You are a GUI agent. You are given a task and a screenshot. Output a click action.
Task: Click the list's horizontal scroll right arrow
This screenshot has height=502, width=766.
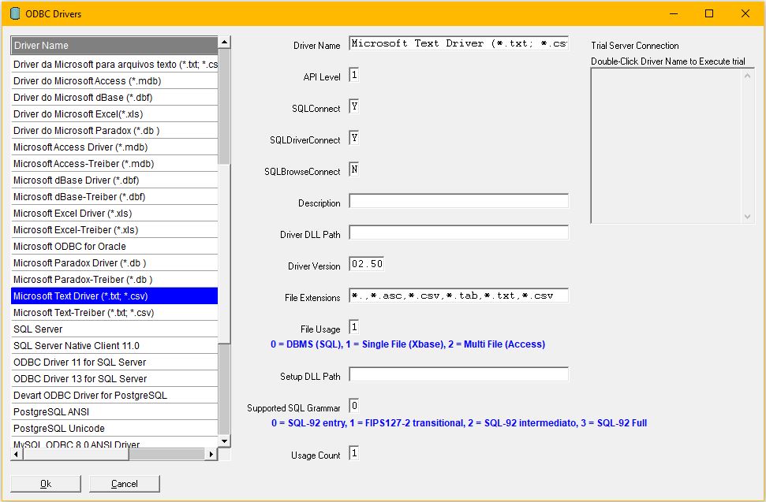[x=211, y=454]
